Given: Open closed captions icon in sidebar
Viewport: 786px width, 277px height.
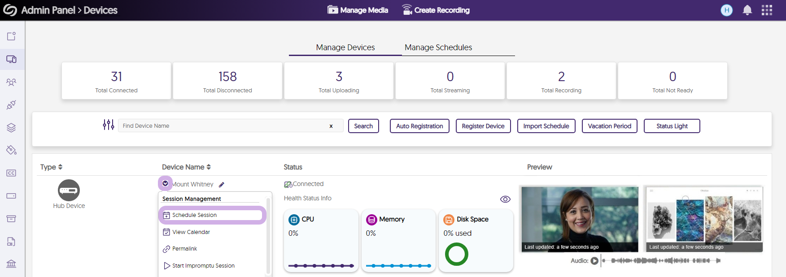Looking at the screenshot, I should click(11, 173).
